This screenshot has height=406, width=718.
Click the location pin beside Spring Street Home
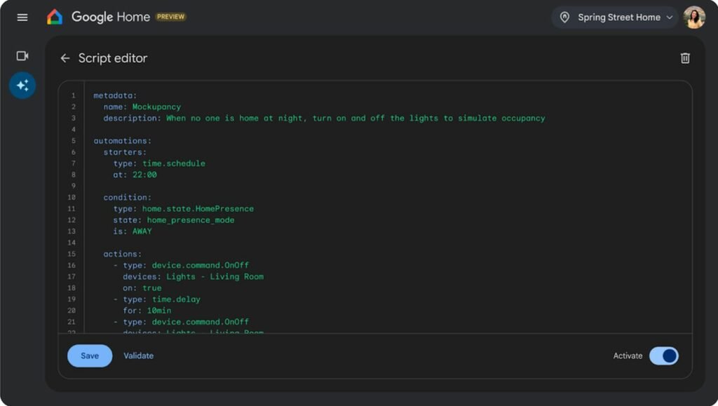[567, 17]
